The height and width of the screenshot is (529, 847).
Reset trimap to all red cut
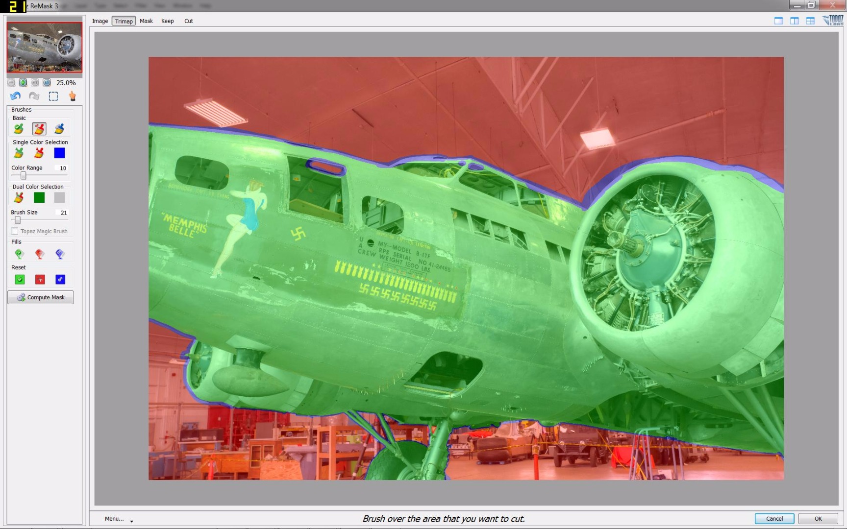40,280
